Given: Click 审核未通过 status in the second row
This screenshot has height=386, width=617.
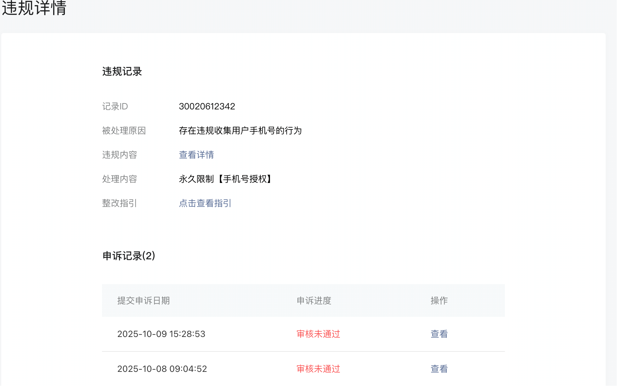Looking at the screenshot, I should (x=318, y=369).
